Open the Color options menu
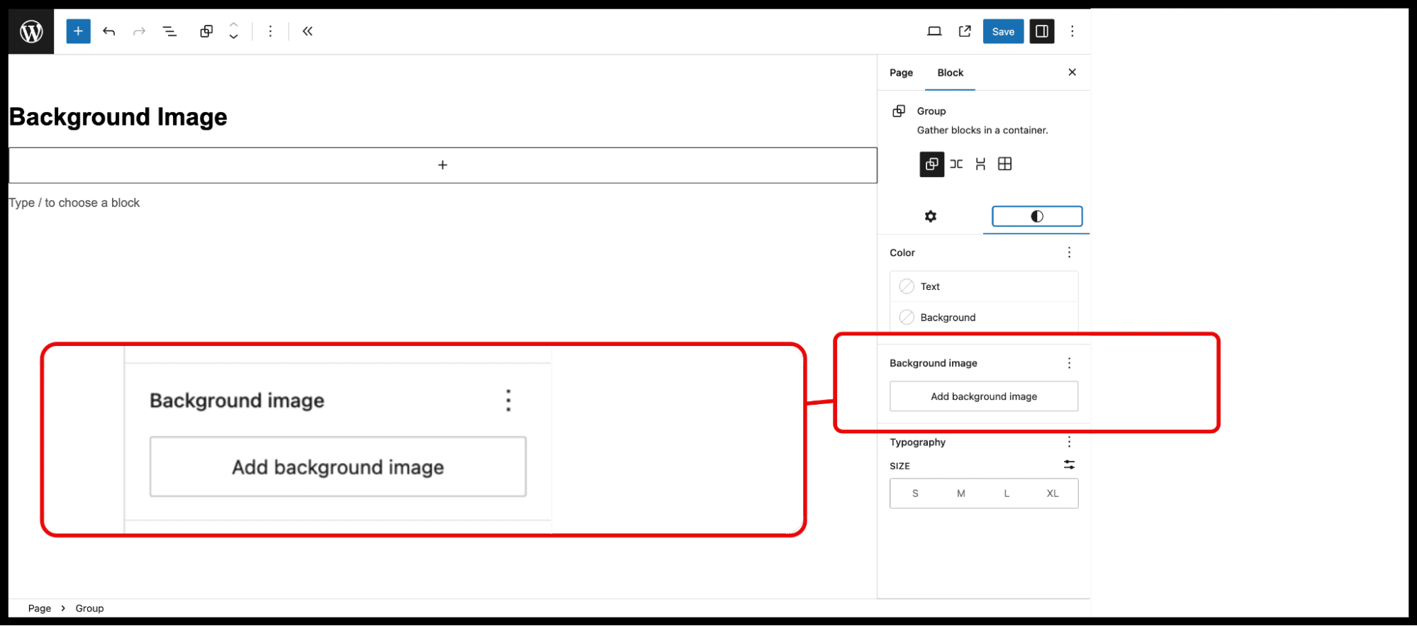The height and width of the screenshot is (626, 1417). tap(1069, 252)
